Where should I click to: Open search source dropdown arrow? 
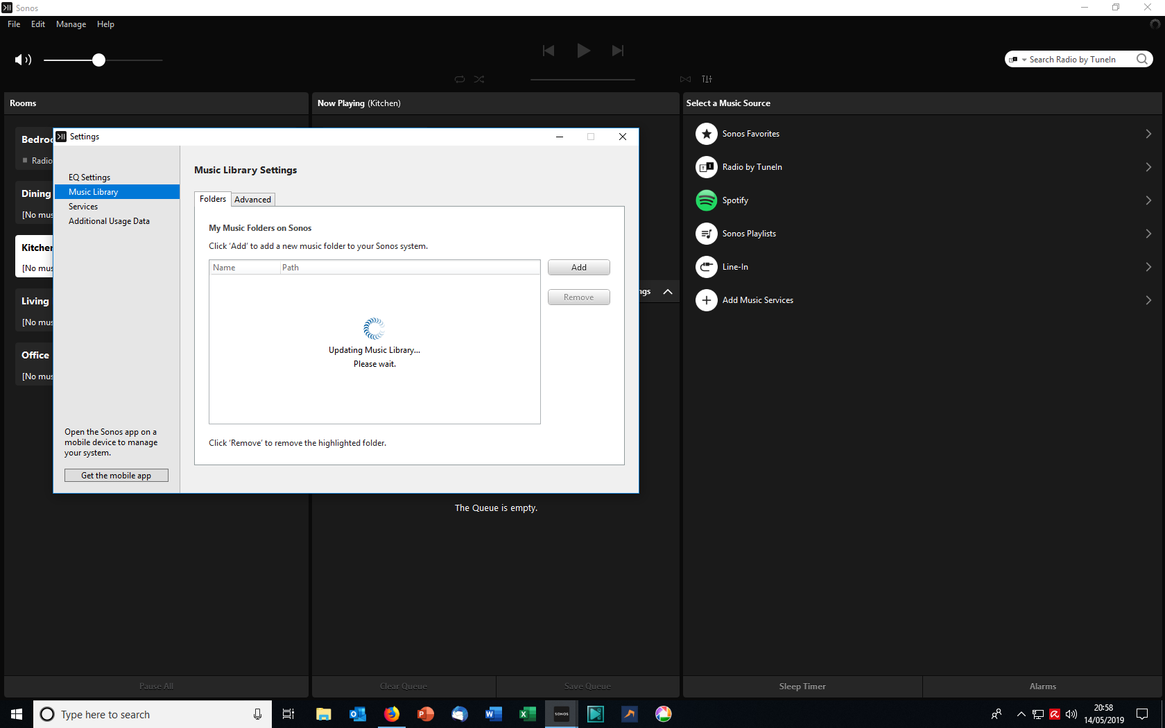point(1024,60)
